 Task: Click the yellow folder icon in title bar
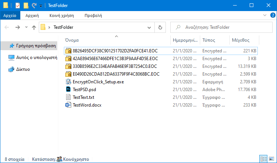[6, 6]
